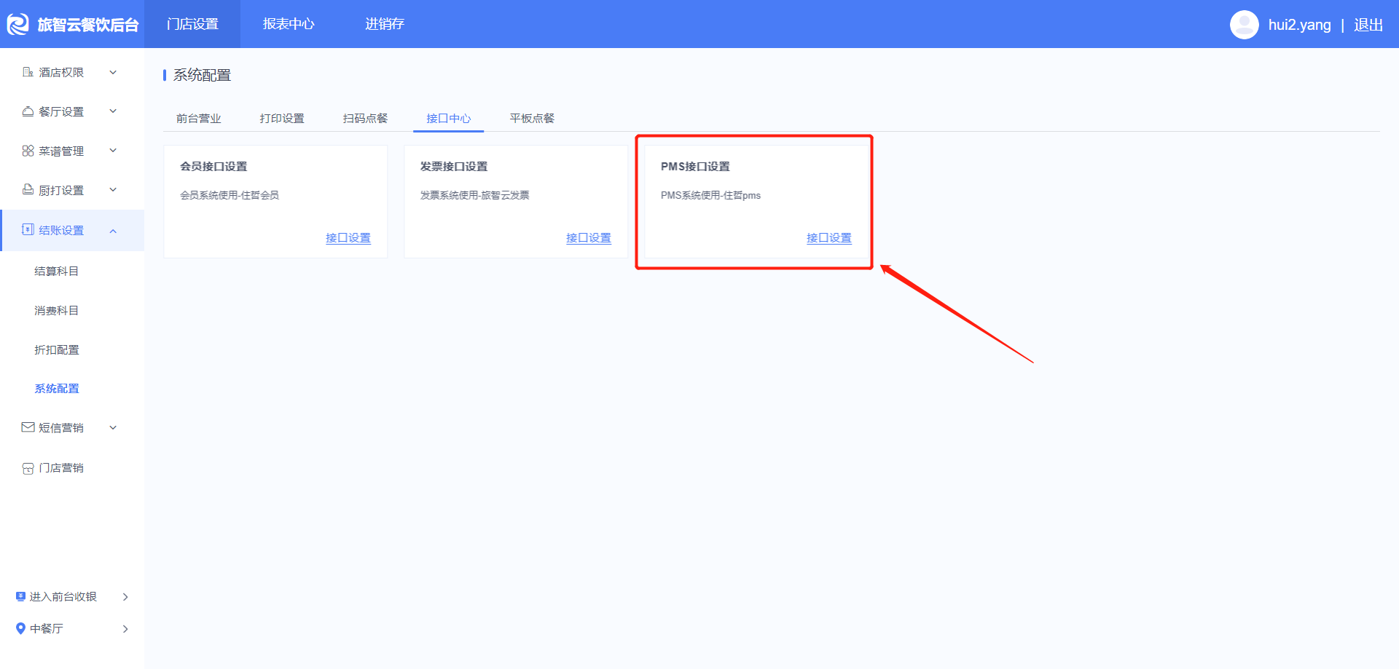Click the 门店营销 shop icon

[x=28, y=468]
